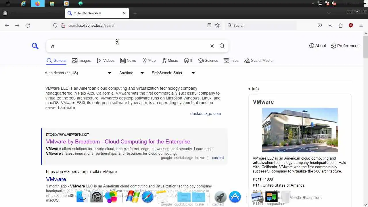Switch to Videos category
Viewport: 368px width, 207px height.
[106, 61]
